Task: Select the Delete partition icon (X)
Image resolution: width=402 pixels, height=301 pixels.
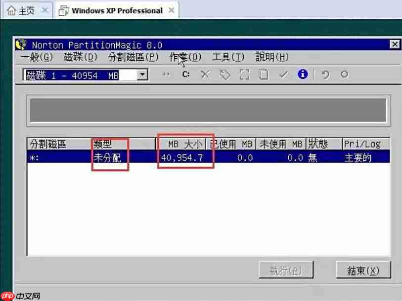Action: 205,74
